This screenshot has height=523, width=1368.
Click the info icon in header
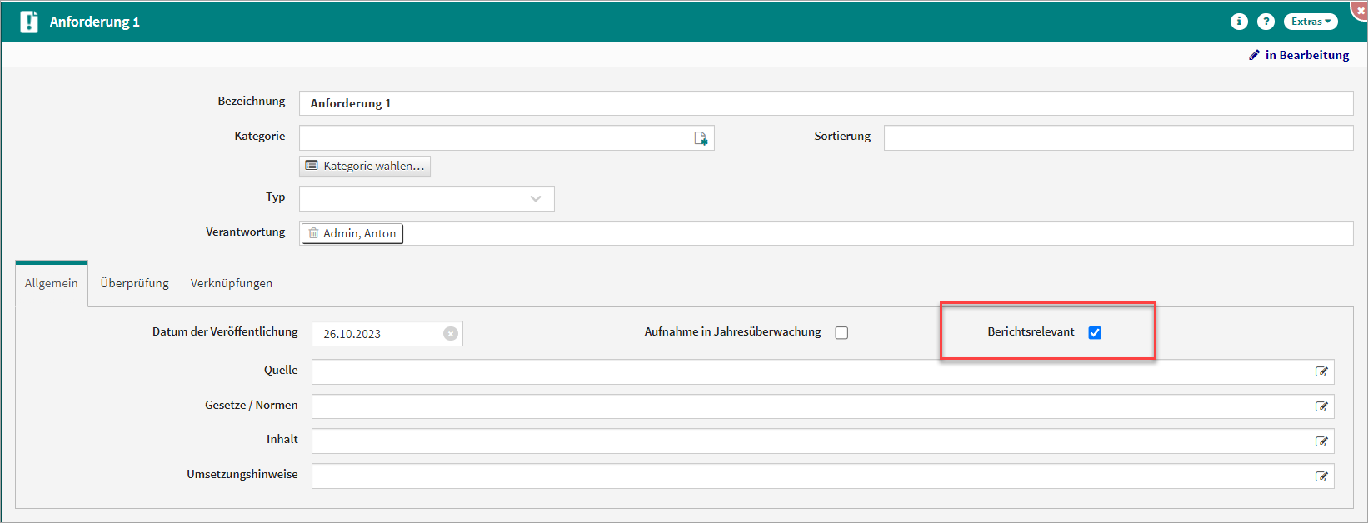(x=1239, y=22)
